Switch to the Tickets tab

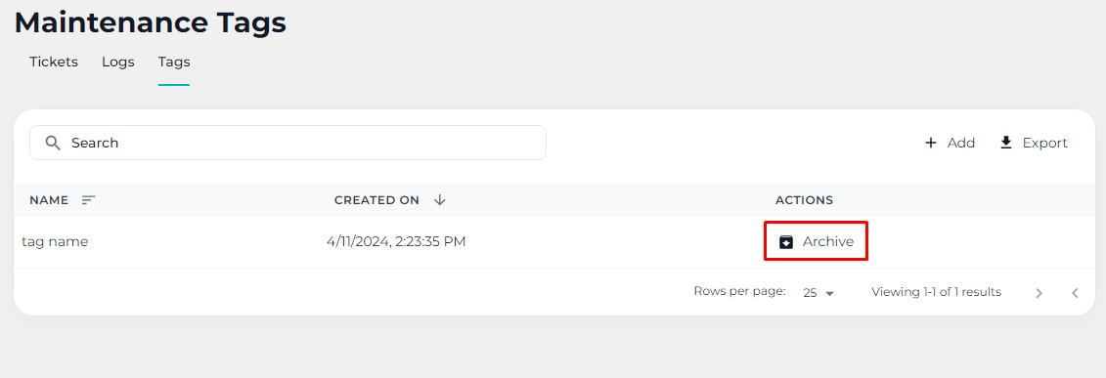click(54, 62)
